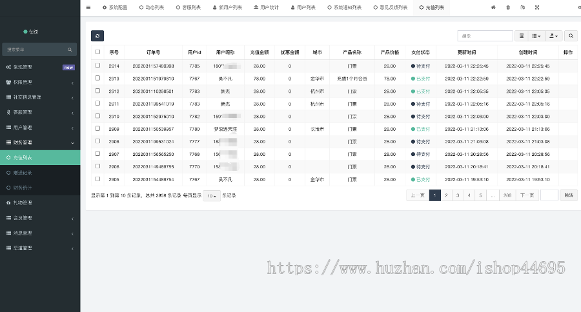Check the row with 序号 2914
The height and width of the screenshot is (312, 581).
[97, 66]
